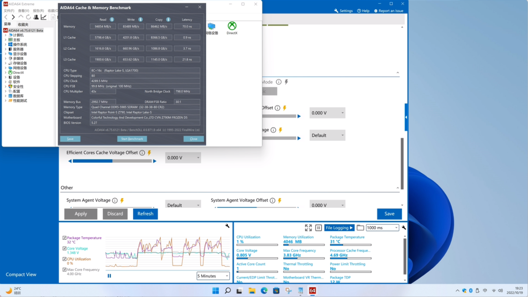Viewport: 528px width, 297px height.
Task: Collapse the Other section chevron
Action: 398,188
